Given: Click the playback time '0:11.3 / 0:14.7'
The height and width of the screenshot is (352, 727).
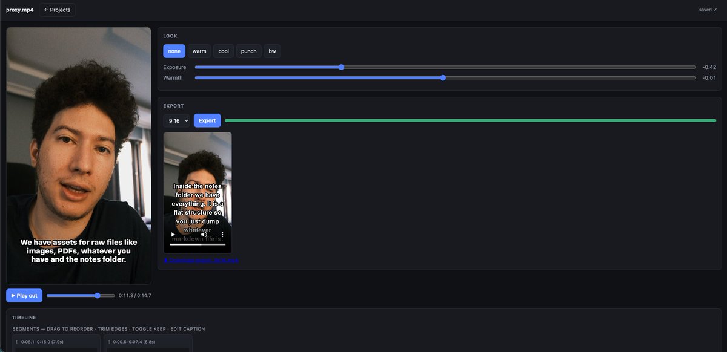Looking at the screenshot, I should 135,295.
